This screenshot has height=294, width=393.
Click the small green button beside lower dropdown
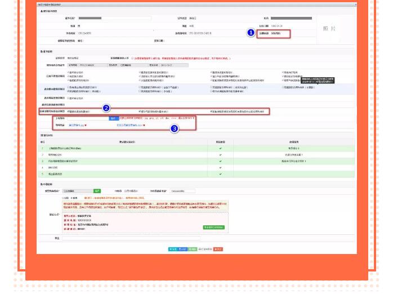(x=97, y=191)
